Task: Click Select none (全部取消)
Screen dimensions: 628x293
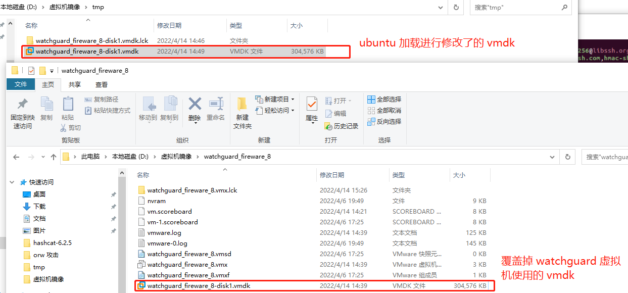Action: pos(384,110)
